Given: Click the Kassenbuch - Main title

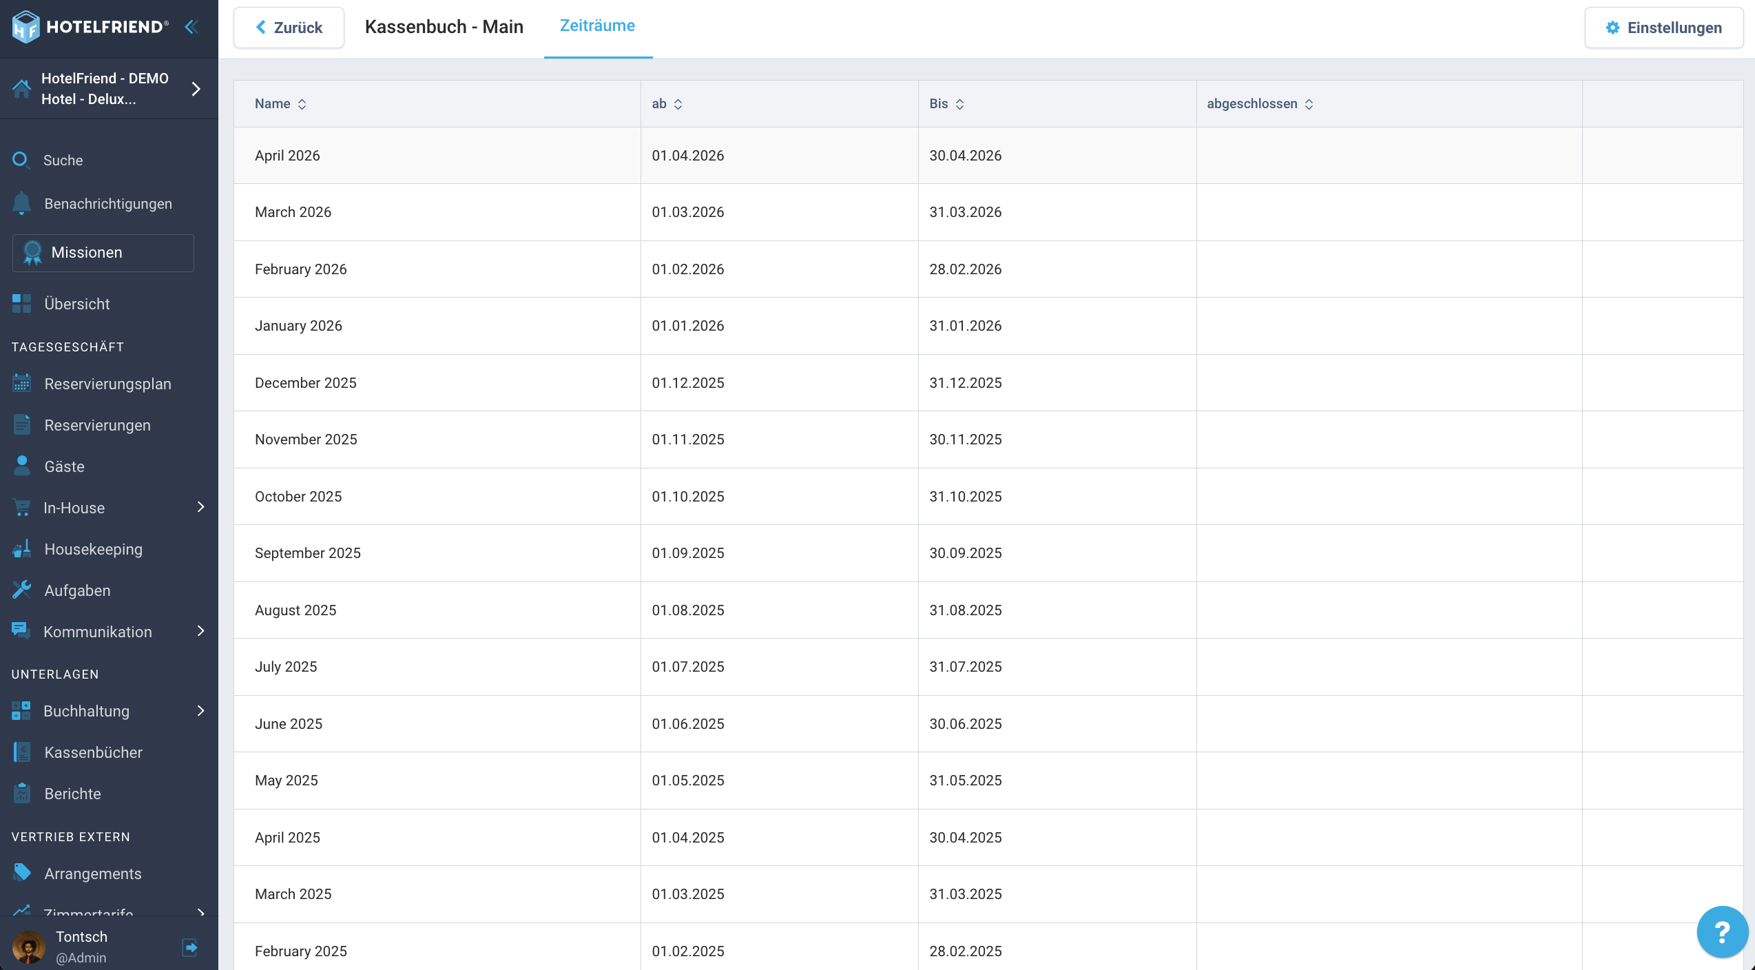Looking at the screenshot, I should [x=444, y=27].
